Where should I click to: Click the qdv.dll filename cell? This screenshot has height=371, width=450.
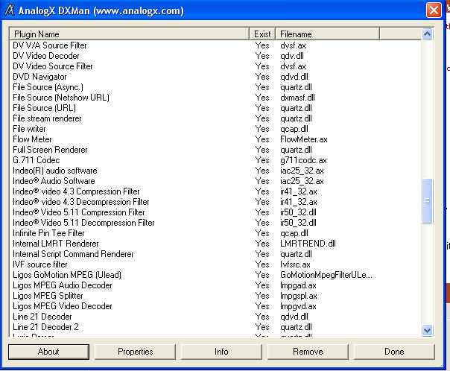click(x=292, y=56)
